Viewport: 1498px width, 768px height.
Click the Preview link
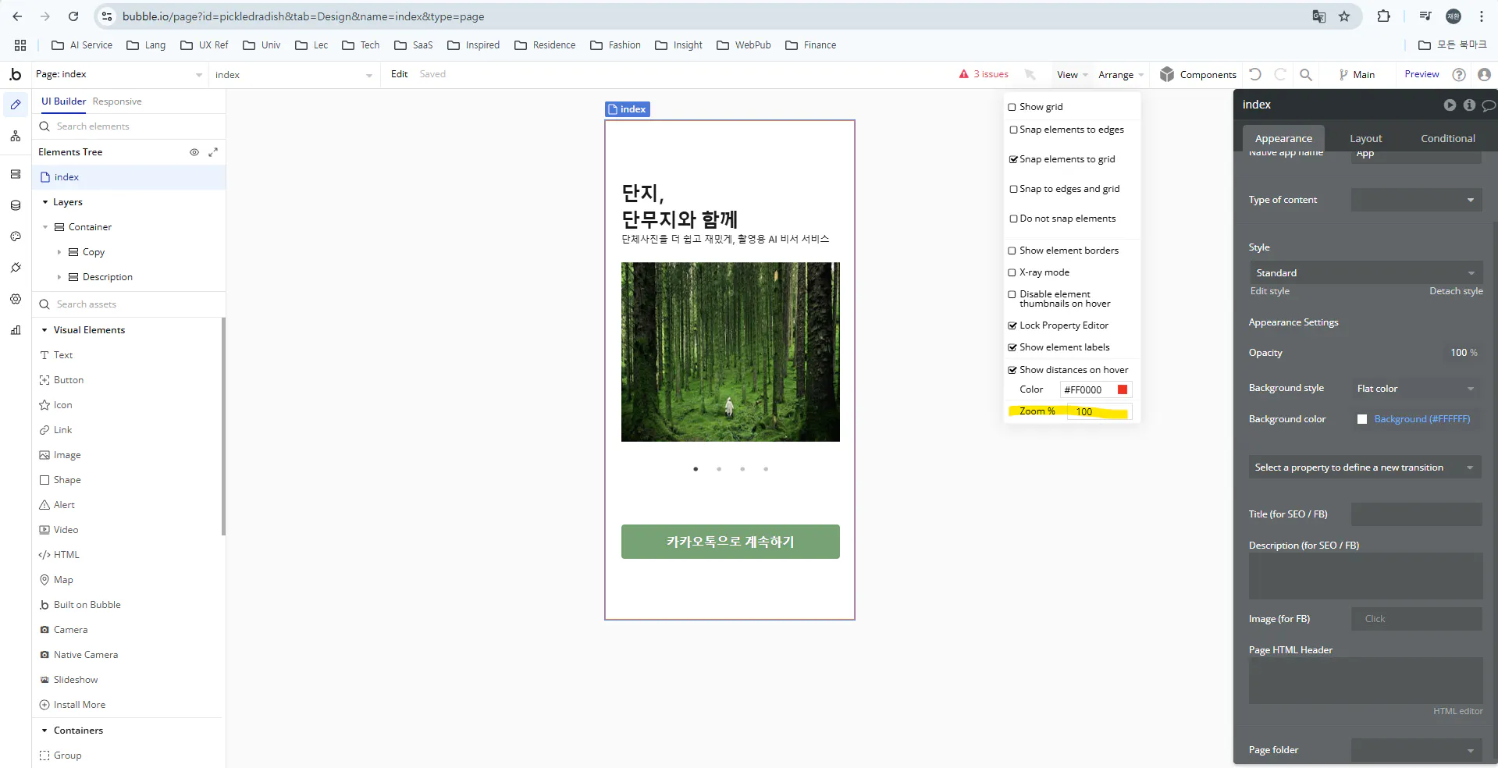[1421, 74]
